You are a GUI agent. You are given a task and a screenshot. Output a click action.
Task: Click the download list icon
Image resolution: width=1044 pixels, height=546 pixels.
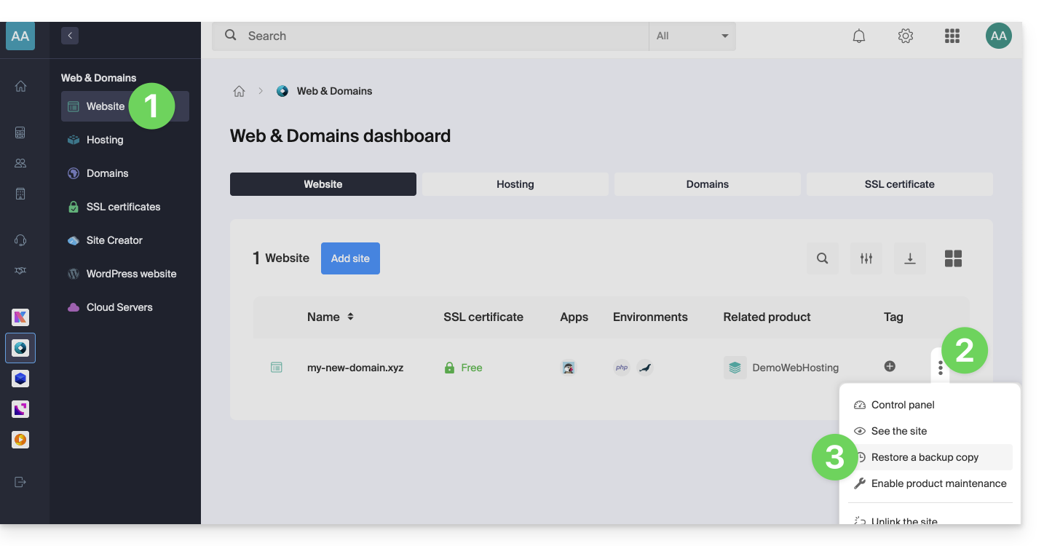[x=910, y=258]
